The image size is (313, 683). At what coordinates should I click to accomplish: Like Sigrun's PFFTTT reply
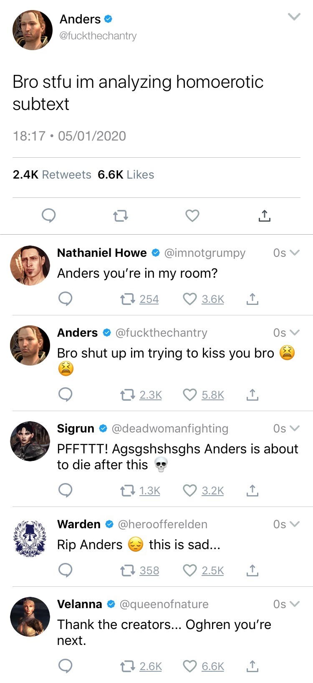[x=190, y=491]
